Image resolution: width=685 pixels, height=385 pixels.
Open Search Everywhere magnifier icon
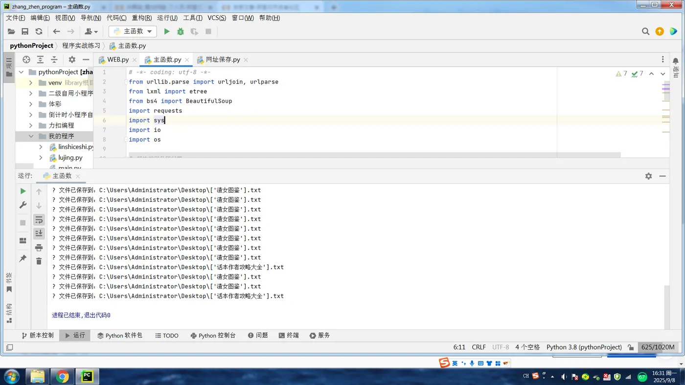click(x=646, y=31)
